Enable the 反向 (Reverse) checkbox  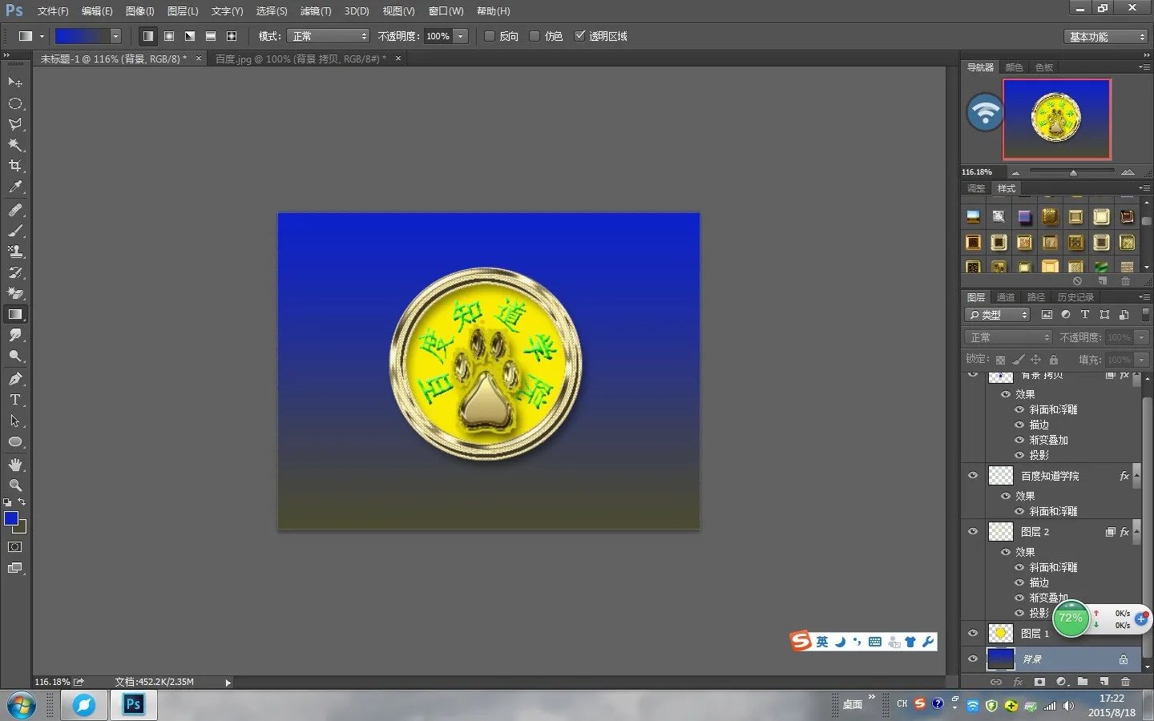click(490, 36)
